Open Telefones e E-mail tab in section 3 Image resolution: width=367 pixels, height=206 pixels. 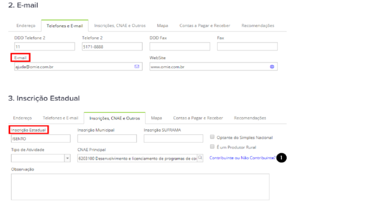coord(60,118)
